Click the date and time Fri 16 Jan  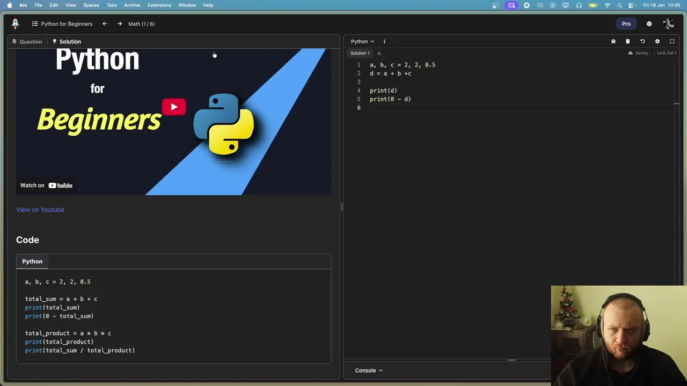click(662, 5)
